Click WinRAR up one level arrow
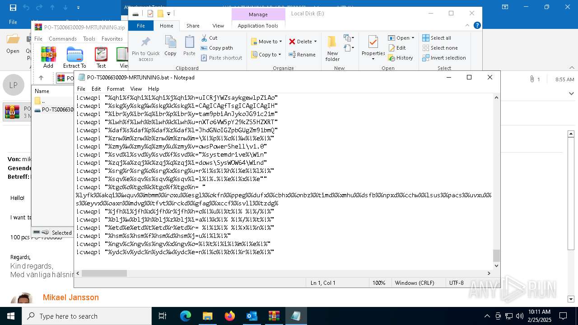The height and width of the screenshot is (325, 578). click(41, 78)
